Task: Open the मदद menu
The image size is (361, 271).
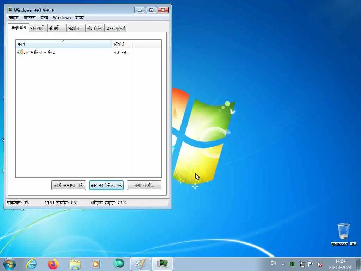Action: [79, 18]
